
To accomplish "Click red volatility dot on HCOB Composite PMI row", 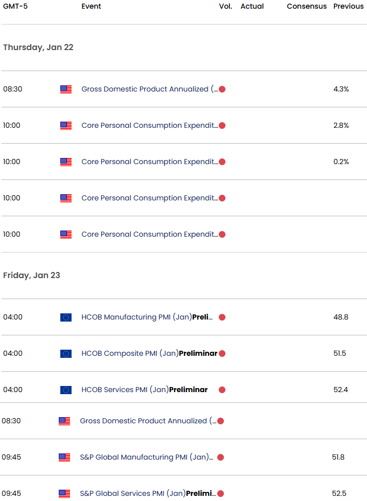I will 222,354.
